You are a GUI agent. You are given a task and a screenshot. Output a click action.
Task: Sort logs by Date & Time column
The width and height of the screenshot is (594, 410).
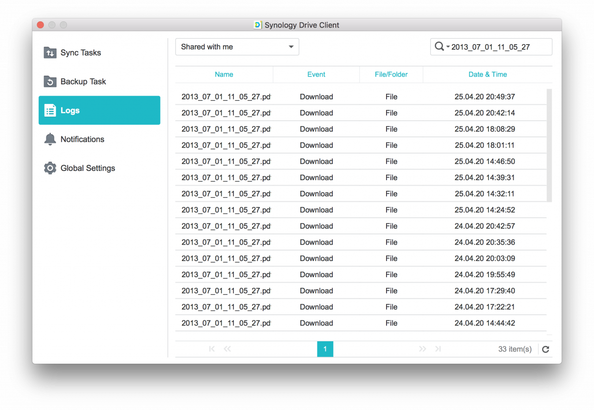[x=487, y=74]
